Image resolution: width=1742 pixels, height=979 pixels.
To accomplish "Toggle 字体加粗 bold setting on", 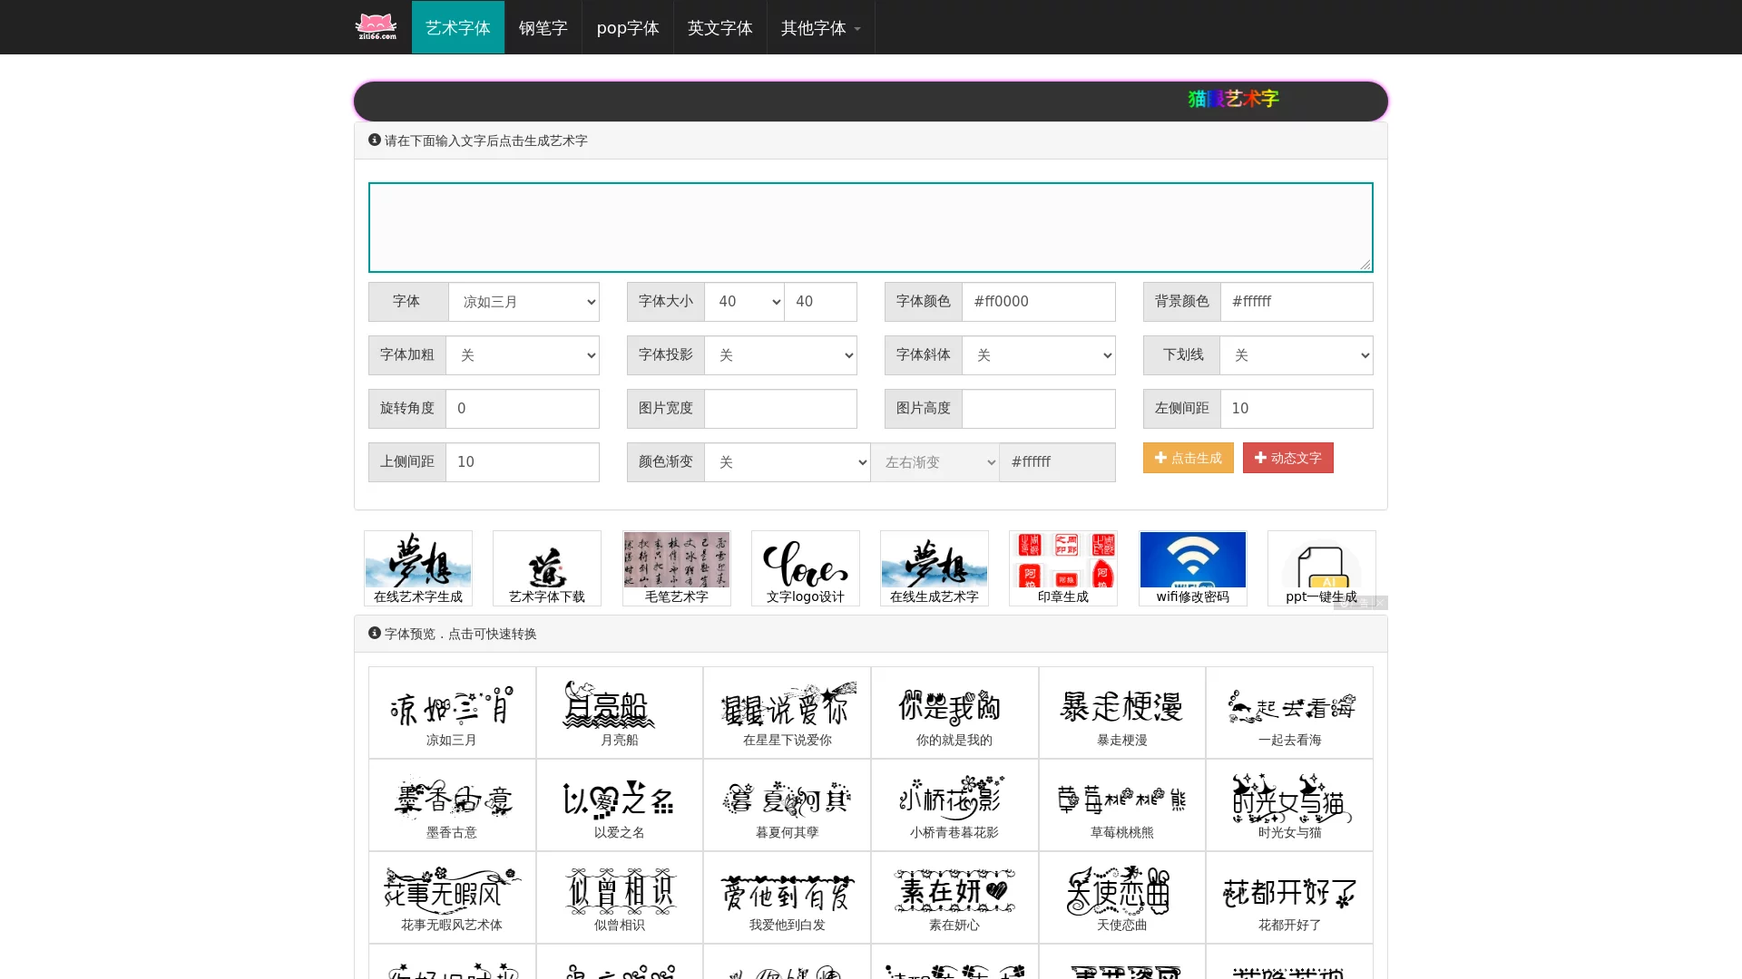I will pyautogui.click(x=523, y=354).
